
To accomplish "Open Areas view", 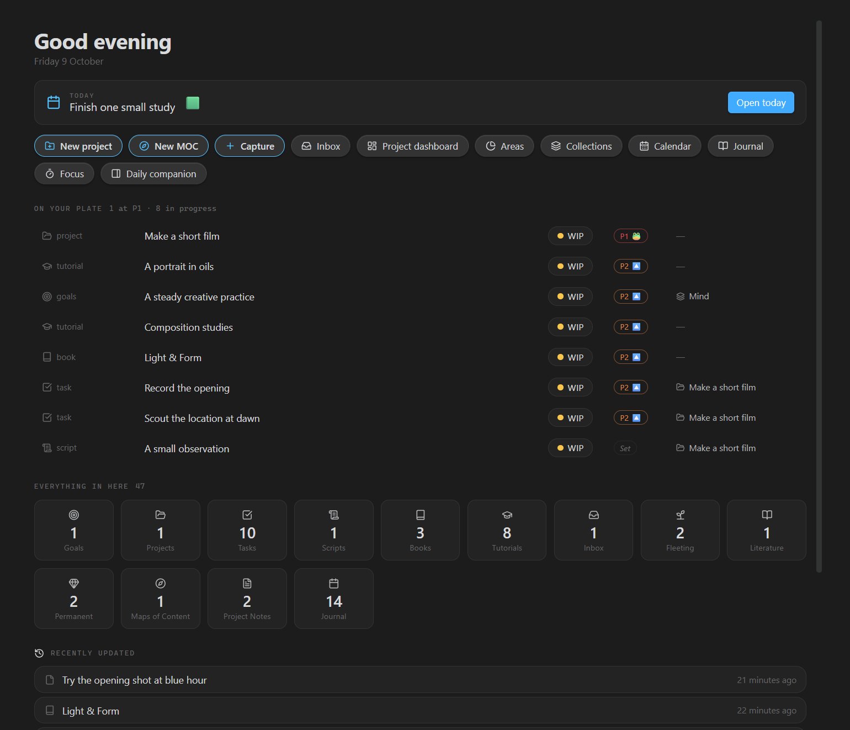I will [x=504, y=146].
